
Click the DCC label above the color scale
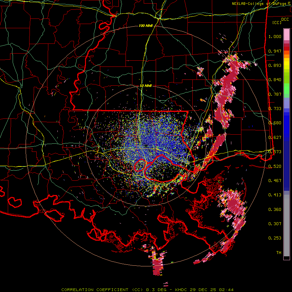(x=285, y=19)
